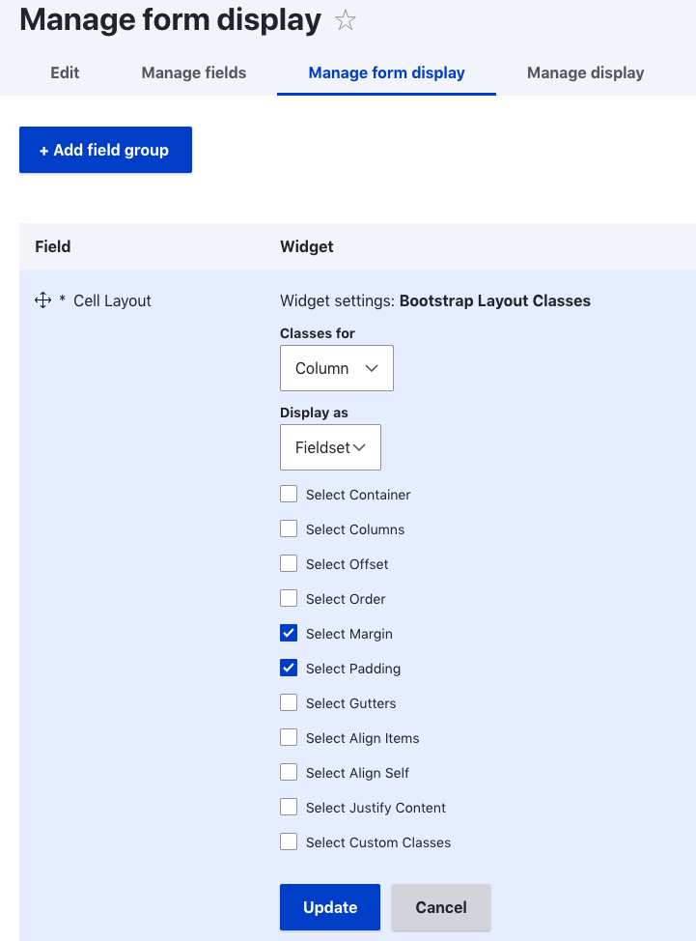The image size is (696, 941).
Task: Disable the Select Padding checkbox
Action: pos(289,668)
